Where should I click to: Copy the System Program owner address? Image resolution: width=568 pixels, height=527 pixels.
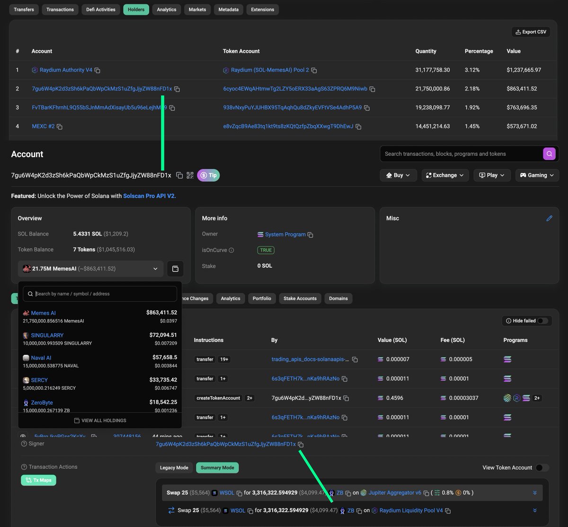tap(311, 235)
